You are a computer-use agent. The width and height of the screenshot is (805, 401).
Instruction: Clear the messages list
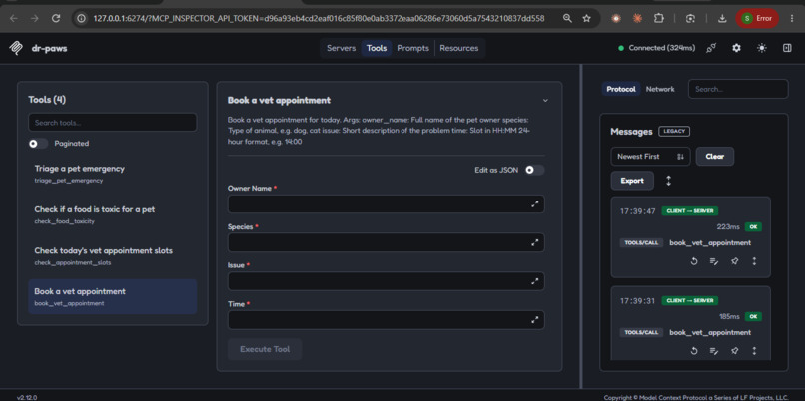(x=715, y=157)
